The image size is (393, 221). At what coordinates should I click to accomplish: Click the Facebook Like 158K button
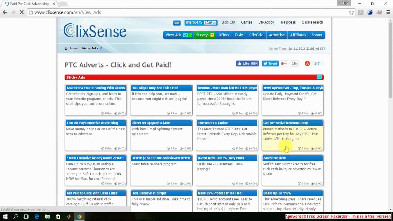pos(247,64)
